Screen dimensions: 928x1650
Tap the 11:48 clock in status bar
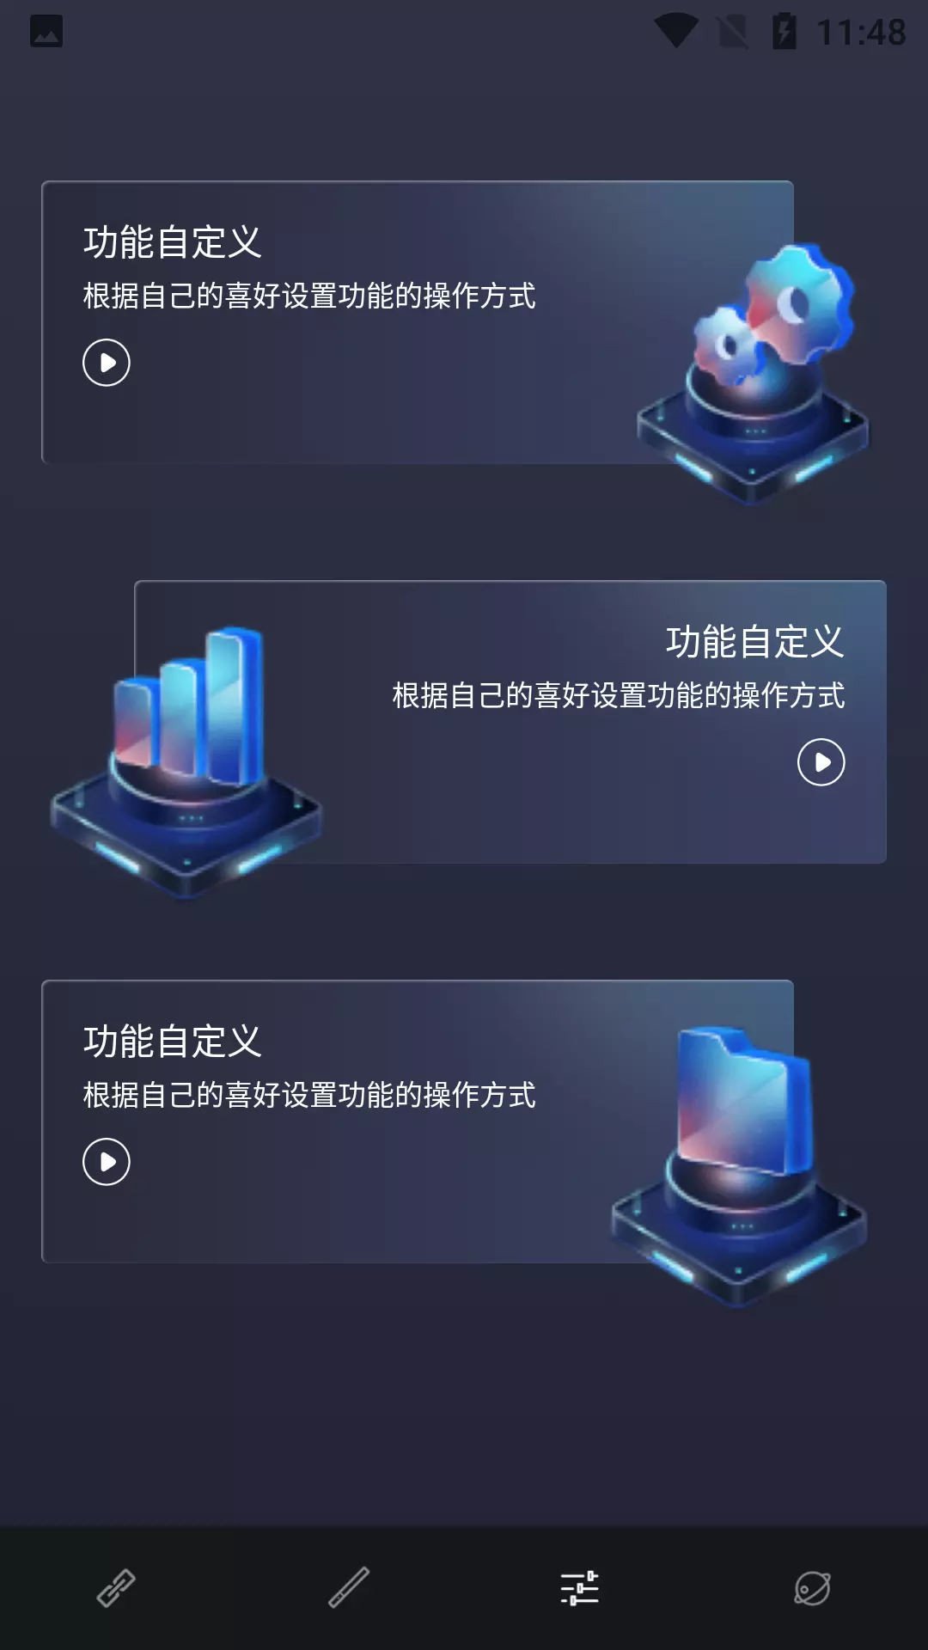pyautogui.click(x=861, y=33)
